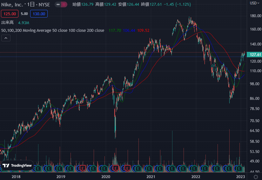The height and width of the screenshot is (180, 262).
Task: Click the green 117.70 moving average value
Action: 115,31
